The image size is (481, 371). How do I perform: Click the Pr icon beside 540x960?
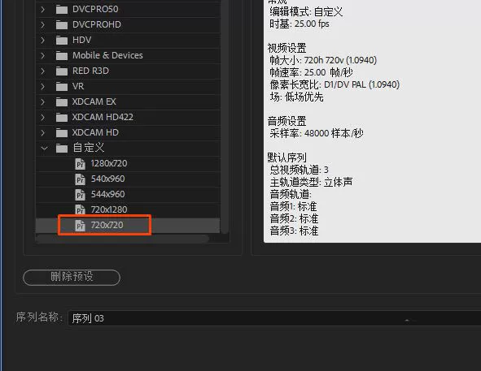coord(80,179)
